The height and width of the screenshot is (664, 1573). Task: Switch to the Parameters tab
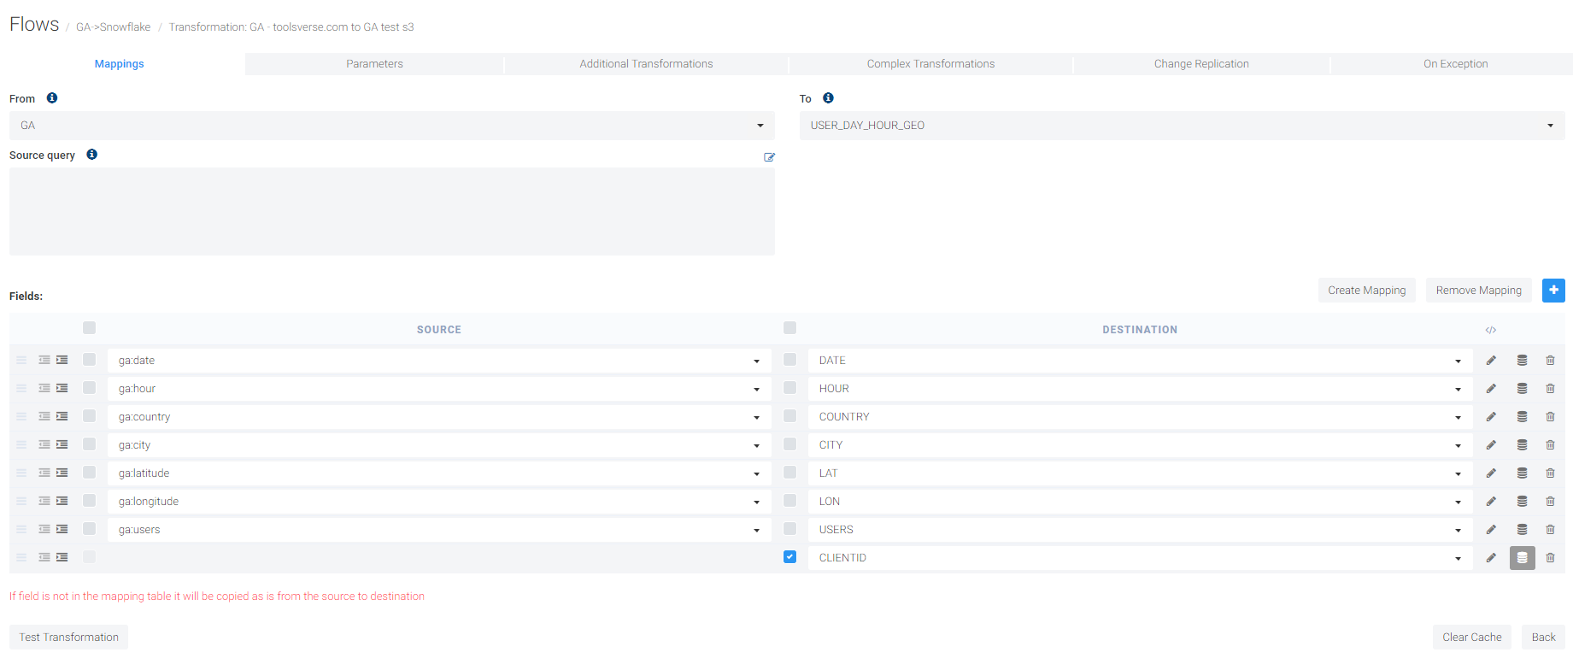click(x=374, y=64)
